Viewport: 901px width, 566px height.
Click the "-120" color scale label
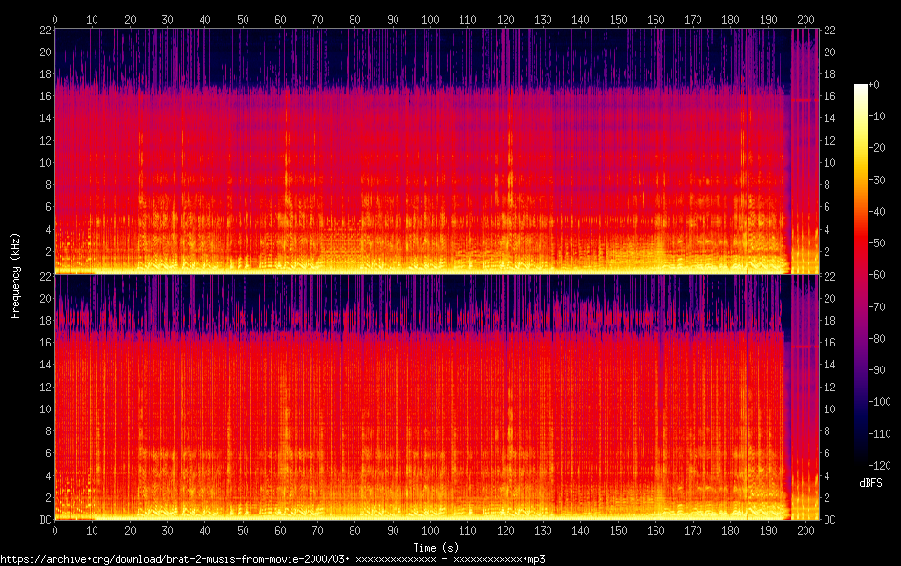880,465
